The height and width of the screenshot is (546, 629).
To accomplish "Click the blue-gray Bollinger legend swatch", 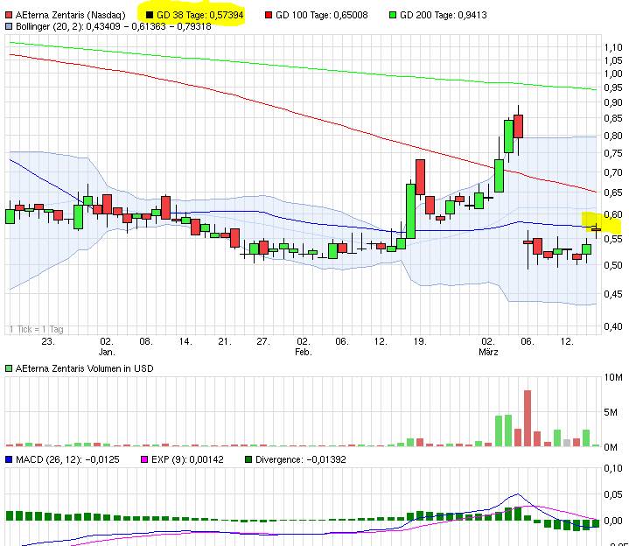I will 9,26.
